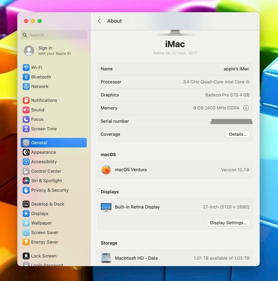
Task: Click the Screen Saver icon
Action: point(26,232)
